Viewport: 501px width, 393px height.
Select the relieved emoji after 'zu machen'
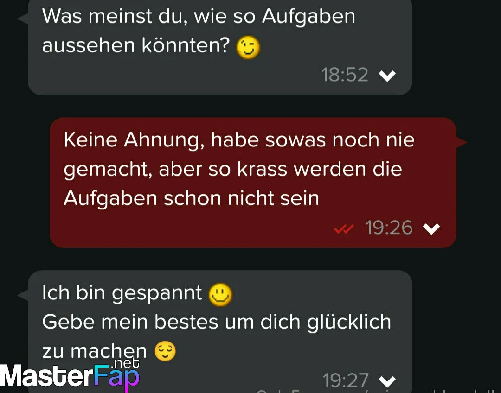(x=165, y=351)
